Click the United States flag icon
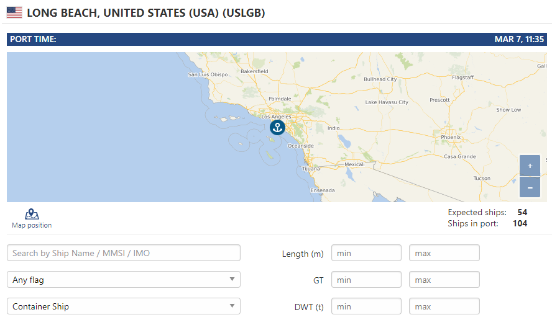Screen dimensions: 552x320 point(14,12)
